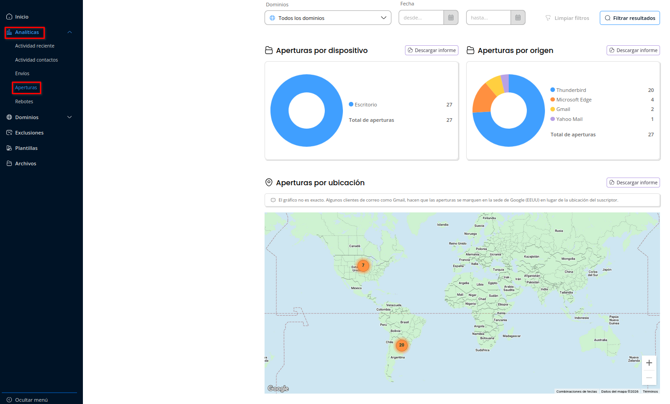Toggle Microsoft Edge legend entry
Viewport: 670px width, 404px height.
[x=574, y=100]
